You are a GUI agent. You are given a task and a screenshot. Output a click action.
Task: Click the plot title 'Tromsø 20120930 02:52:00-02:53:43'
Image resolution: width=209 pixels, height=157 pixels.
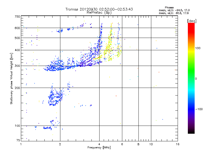click(x=99, y=9)
